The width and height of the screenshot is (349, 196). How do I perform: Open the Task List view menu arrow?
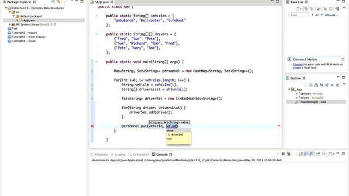344,8
